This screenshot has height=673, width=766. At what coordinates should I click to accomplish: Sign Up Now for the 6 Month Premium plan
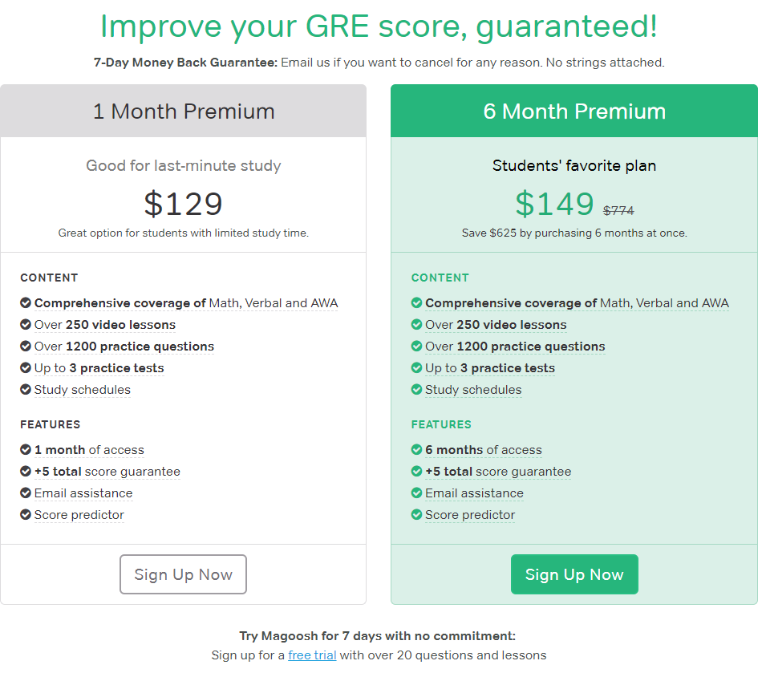tap(574, 574)
